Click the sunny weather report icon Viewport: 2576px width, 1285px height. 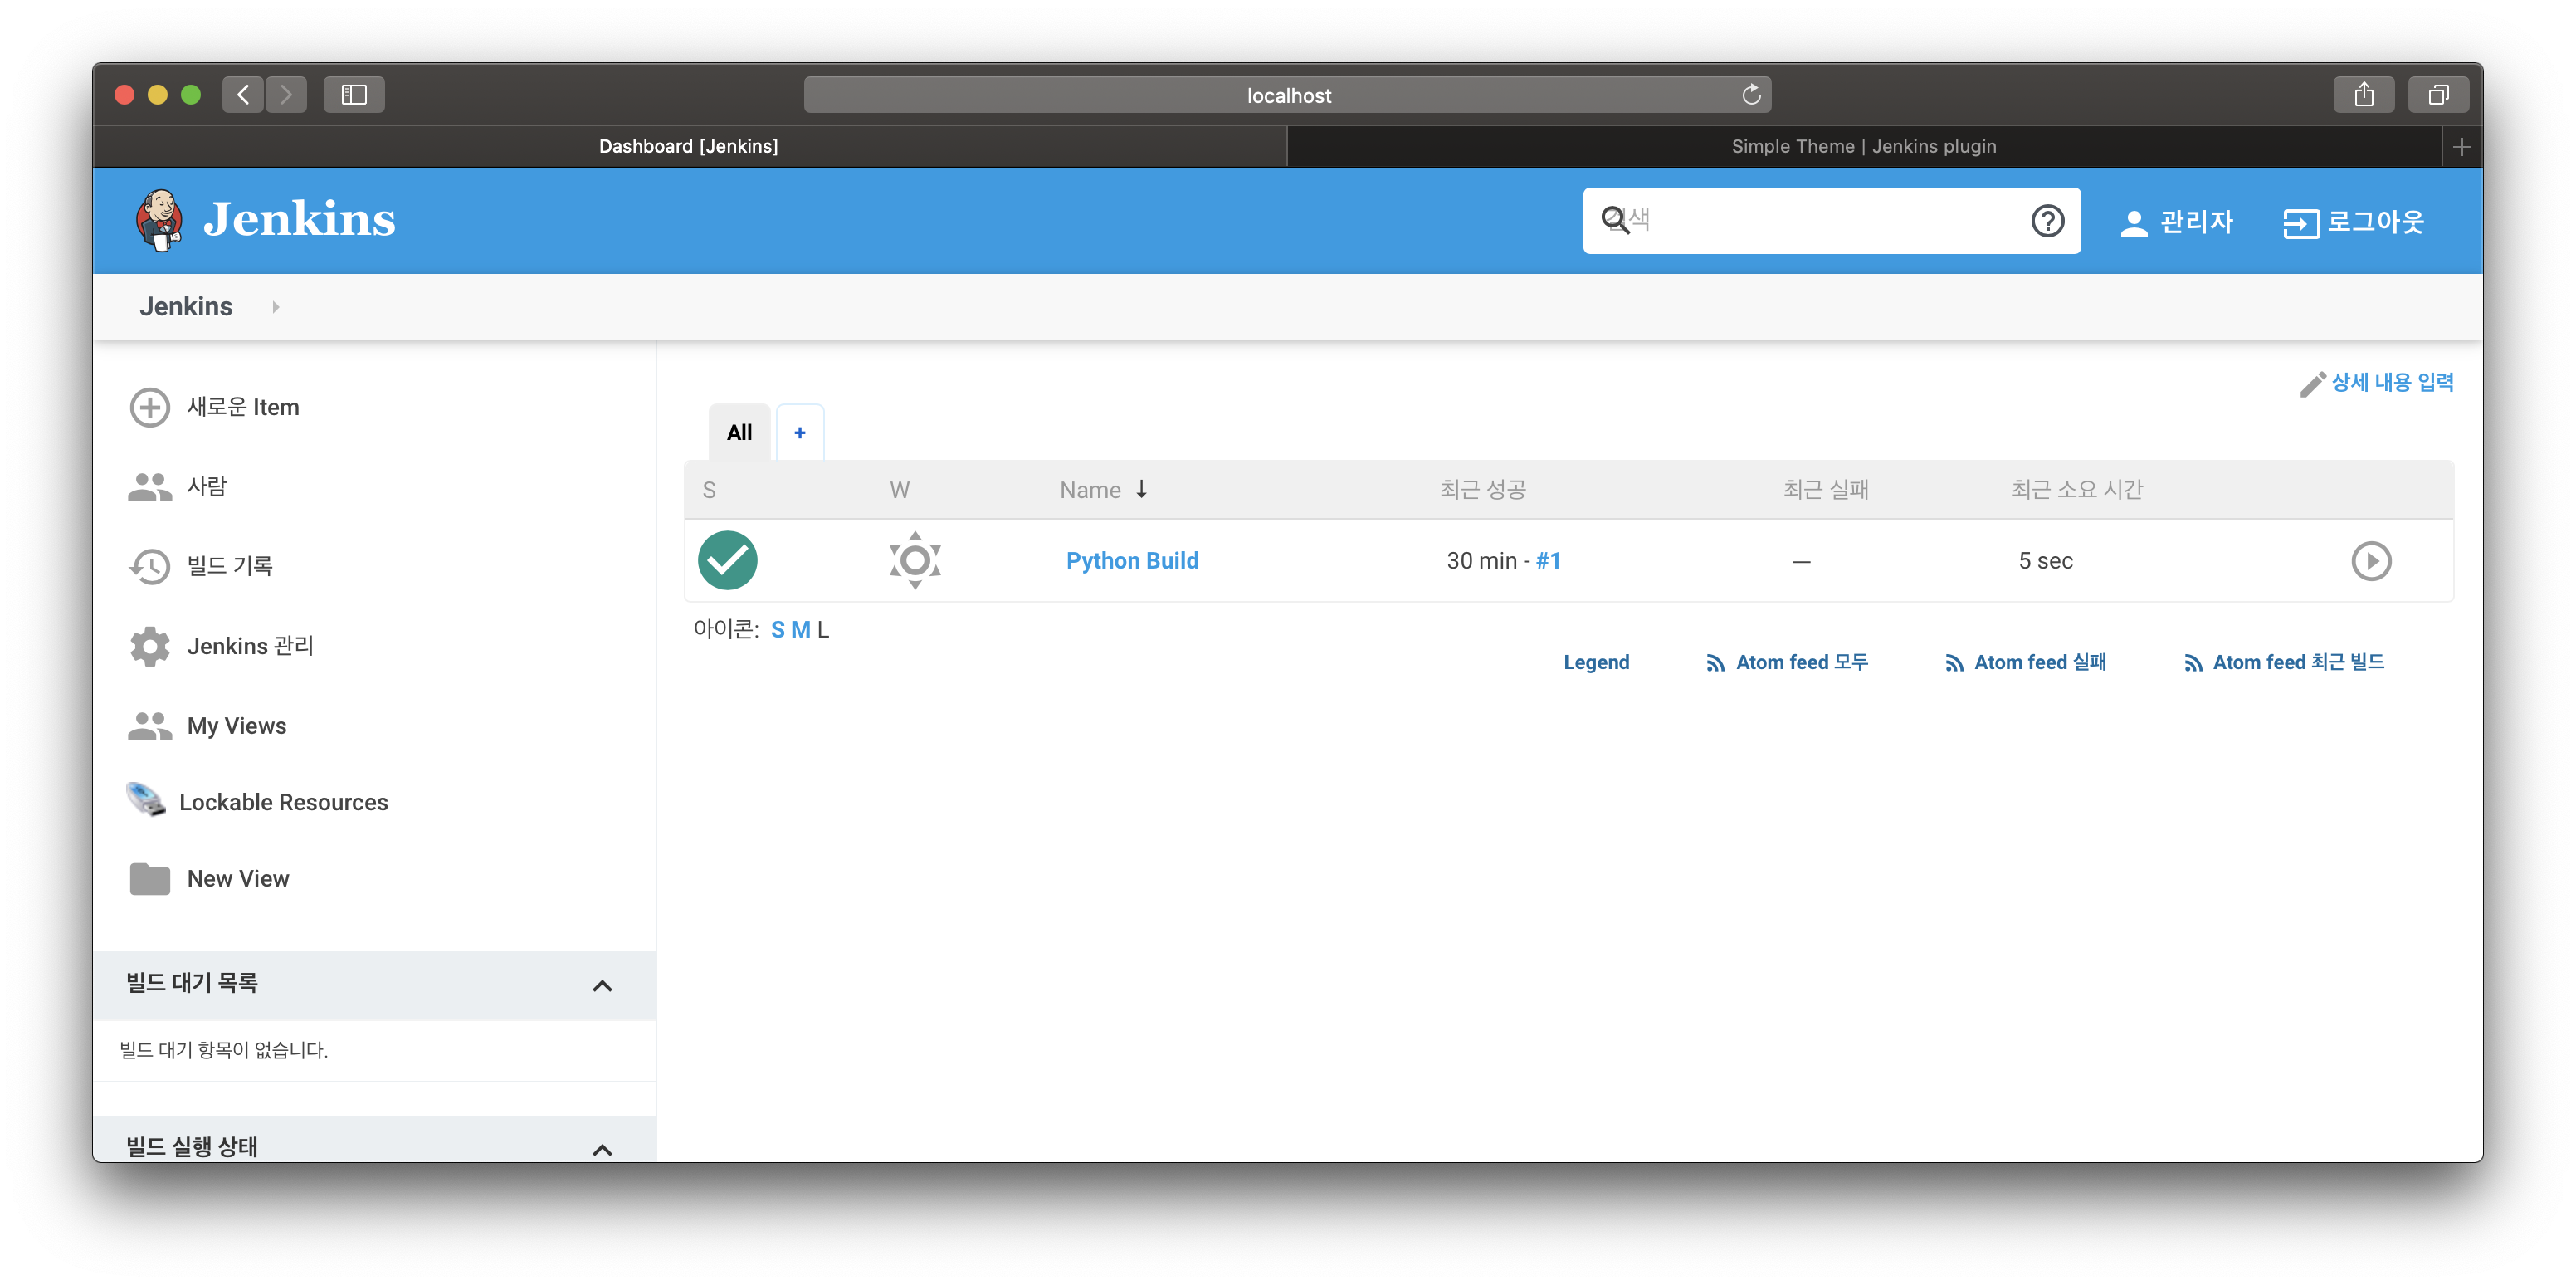[x=914, y=560]
